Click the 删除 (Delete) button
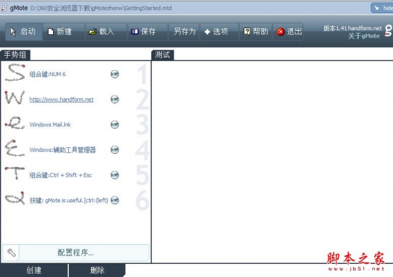 point(97,270)
